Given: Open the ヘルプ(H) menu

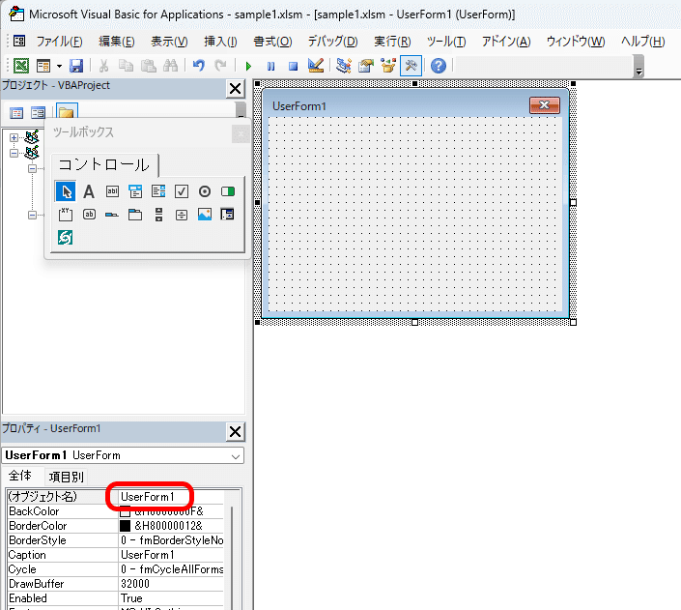Looking at the screenshot, I should [x=642, y=42].
